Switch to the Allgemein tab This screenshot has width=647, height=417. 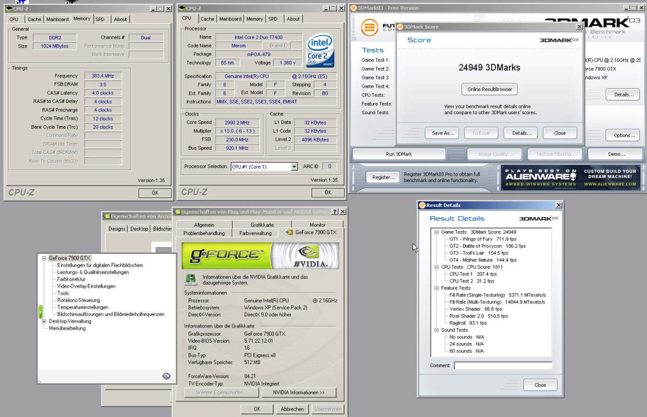pos(204,225)
